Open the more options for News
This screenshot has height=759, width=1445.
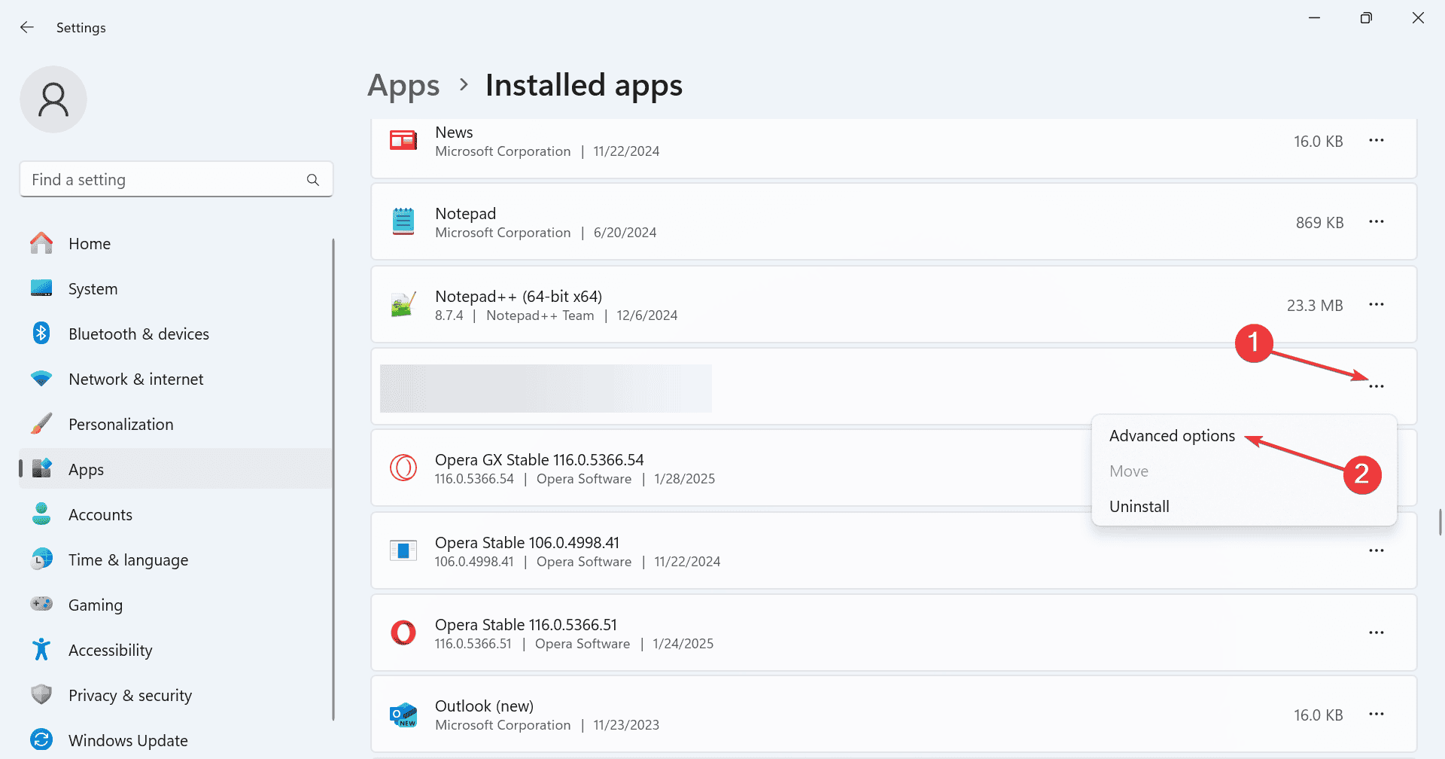click(1377, 141)
